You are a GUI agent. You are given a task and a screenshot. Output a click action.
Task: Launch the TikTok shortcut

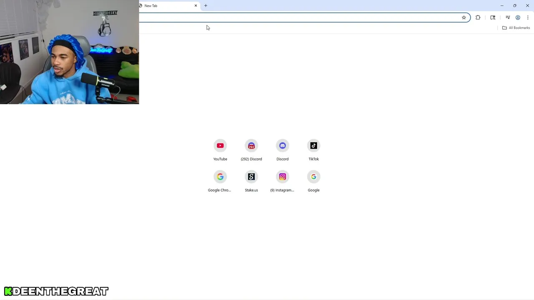(314, 150)
